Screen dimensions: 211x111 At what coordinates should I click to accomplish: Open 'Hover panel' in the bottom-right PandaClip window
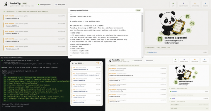149,61
